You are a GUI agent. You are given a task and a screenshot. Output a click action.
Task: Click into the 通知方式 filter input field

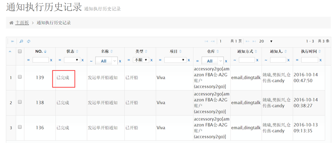(247, 60)
